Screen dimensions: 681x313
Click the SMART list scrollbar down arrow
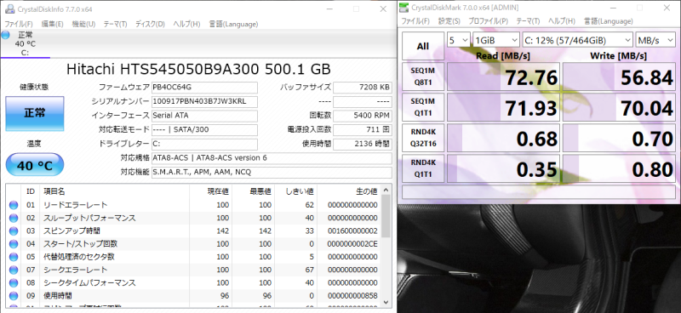[x=386, y=302]
